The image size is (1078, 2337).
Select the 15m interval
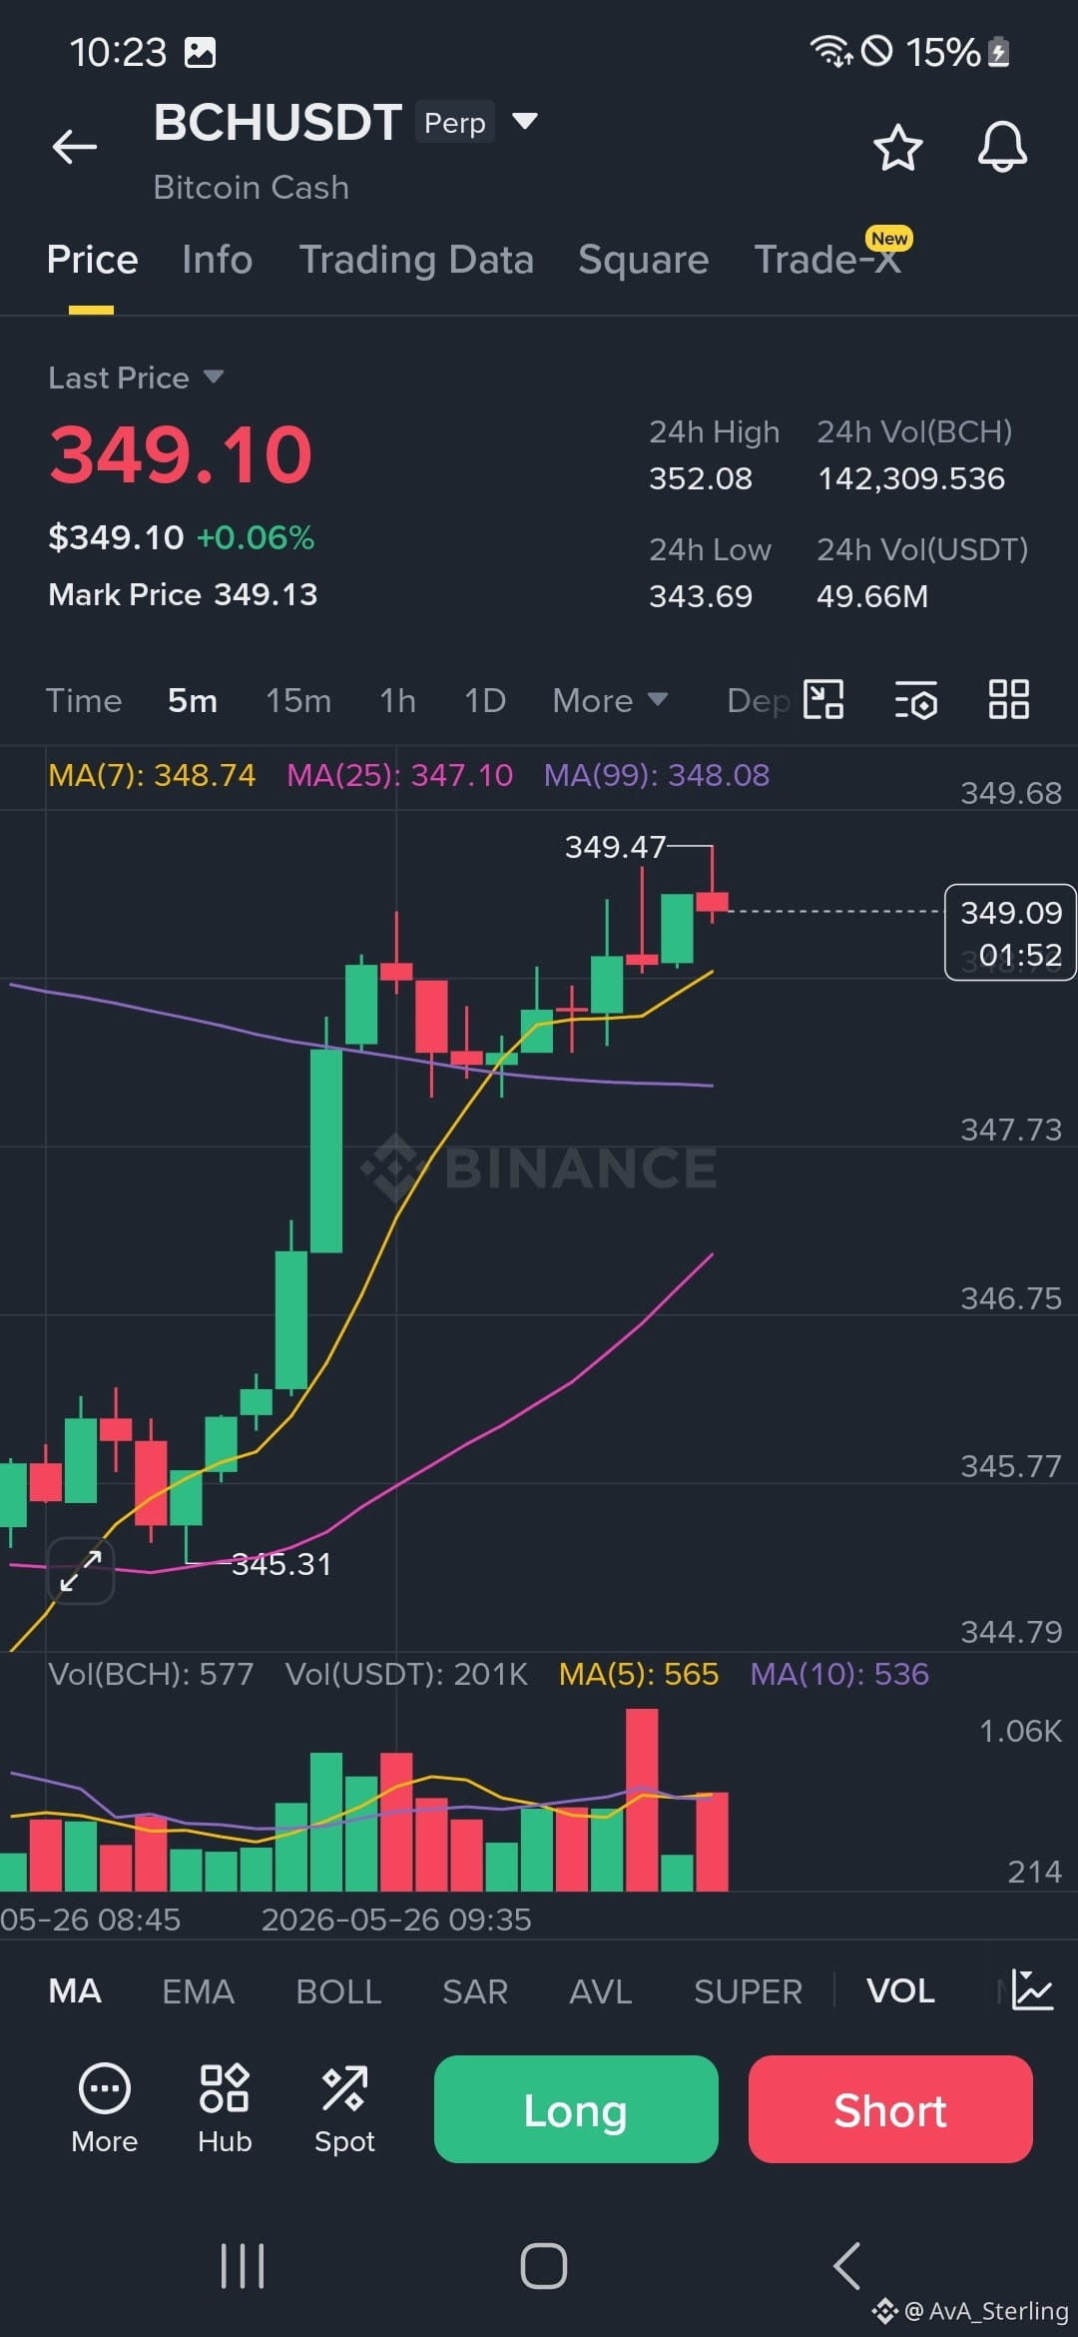(298, 700)
